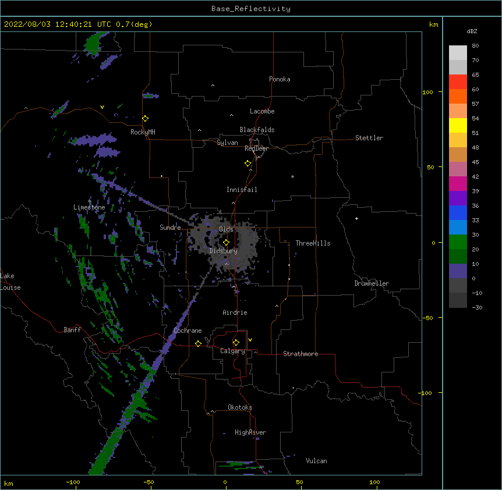Click the km unit label at bottom left
502x490 pixels.
tap(9, 484)
